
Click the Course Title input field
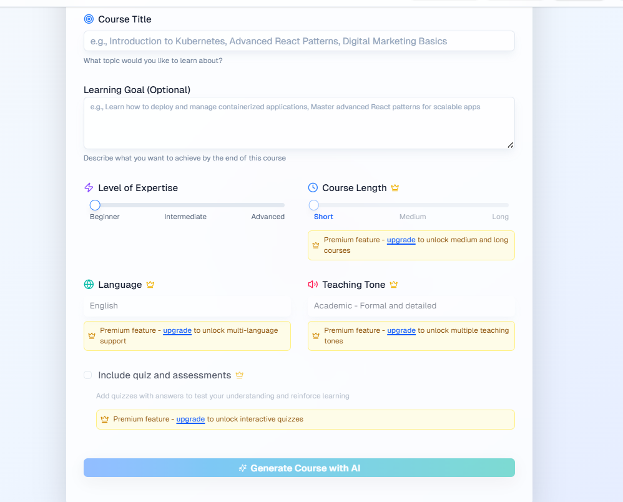[x=298, y=41]
